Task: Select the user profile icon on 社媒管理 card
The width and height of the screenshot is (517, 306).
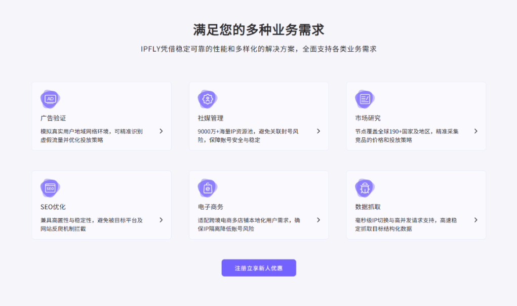Action: 207,99
